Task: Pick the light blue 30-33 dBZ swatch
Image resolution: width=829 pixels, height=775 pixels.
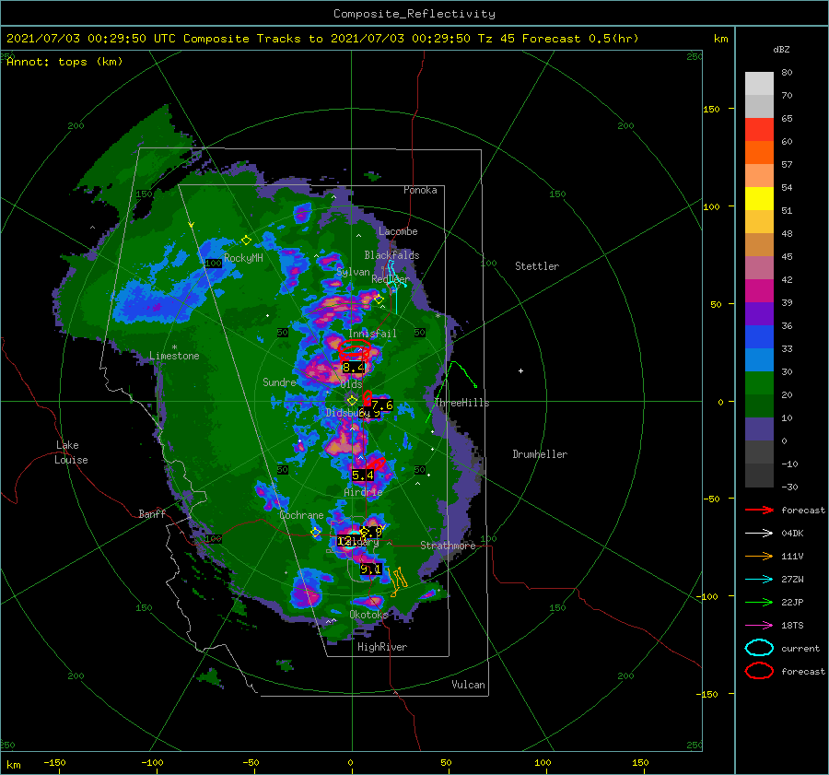Action: (759, 359)
